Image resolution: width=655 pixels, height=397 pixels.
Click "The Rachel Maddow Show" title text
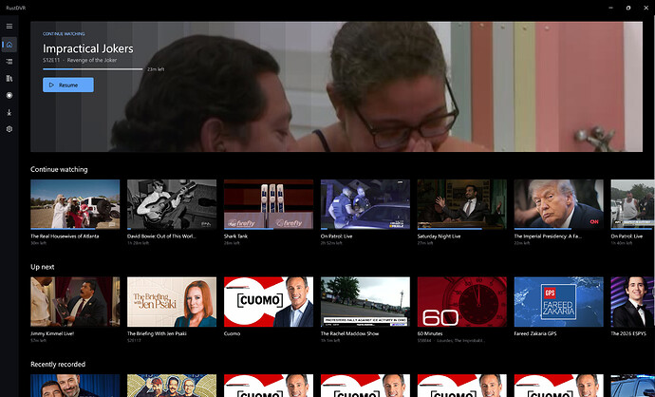click(349, 333)
